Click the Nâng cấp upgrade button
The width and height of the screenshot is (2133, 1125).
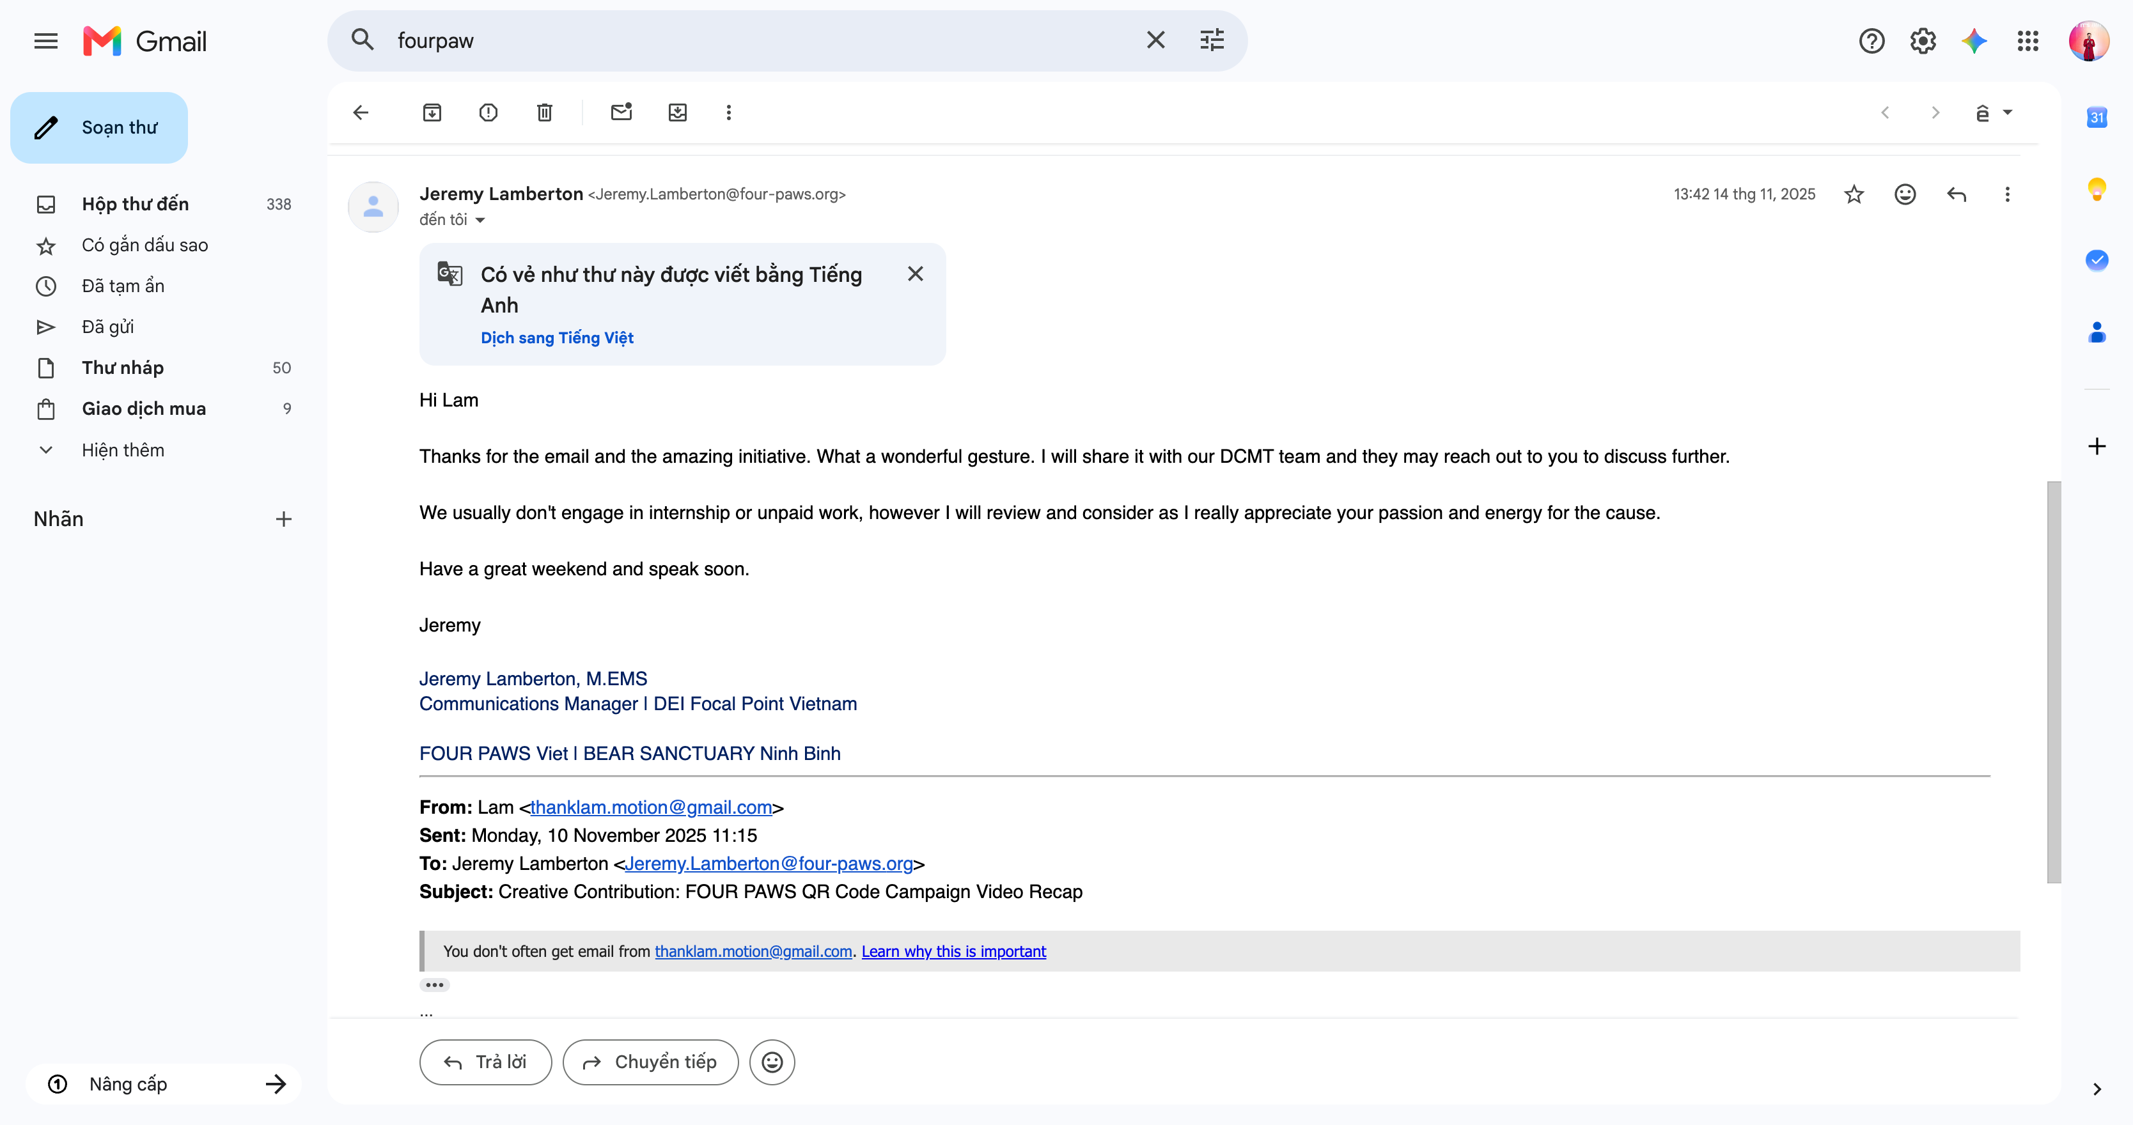pos(164,1085)
